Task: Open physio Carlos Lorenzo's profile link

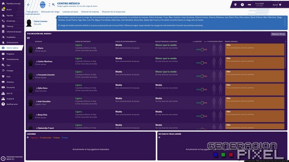Action: coord(40,21)
